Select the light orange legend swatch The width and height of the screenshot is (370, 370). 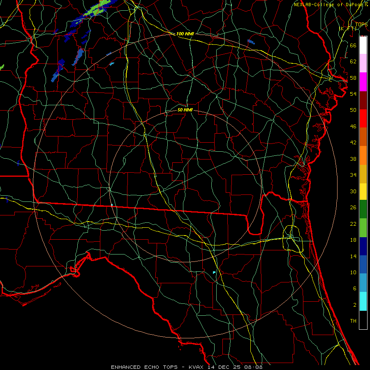[x=363, y=155]
